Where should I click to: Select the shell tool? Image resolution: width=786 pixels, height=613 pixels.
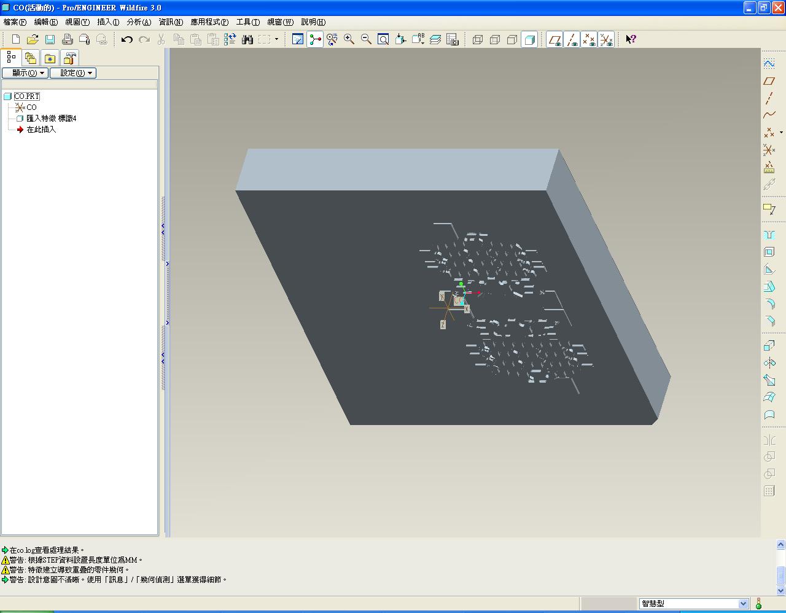coord(769,252)
